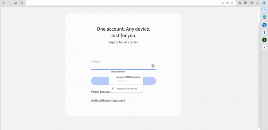Open the browser hamburger menu
The image size is (268, 130).
pyautogui.click(x=257, y=3)
